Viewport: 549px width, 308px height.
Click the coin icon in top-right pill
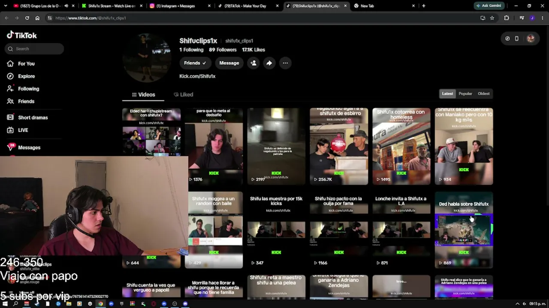pos(507,38)
